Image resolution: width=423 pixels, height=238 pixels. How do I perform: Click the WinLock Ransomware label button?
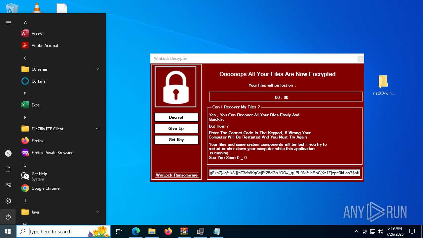tap(177, 175)
